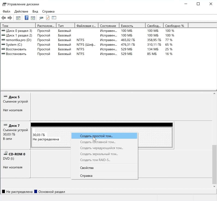This screenshot has height=201, width=217.
Task: Click the 65 % free cell
Action: 169,45
